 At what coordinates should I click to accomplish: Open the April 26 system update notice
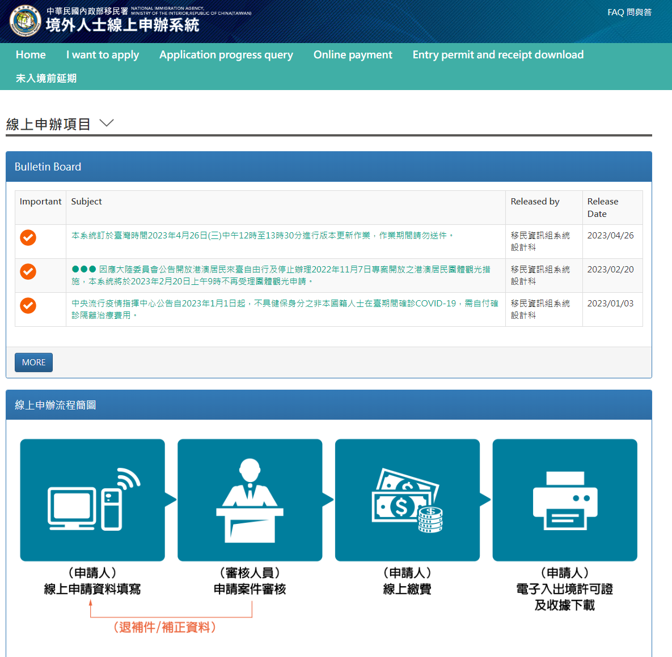[x=262, y=236]
